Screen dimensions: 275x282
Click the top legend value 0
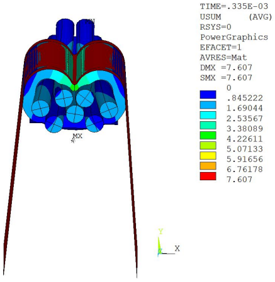[x=229, y=88]
